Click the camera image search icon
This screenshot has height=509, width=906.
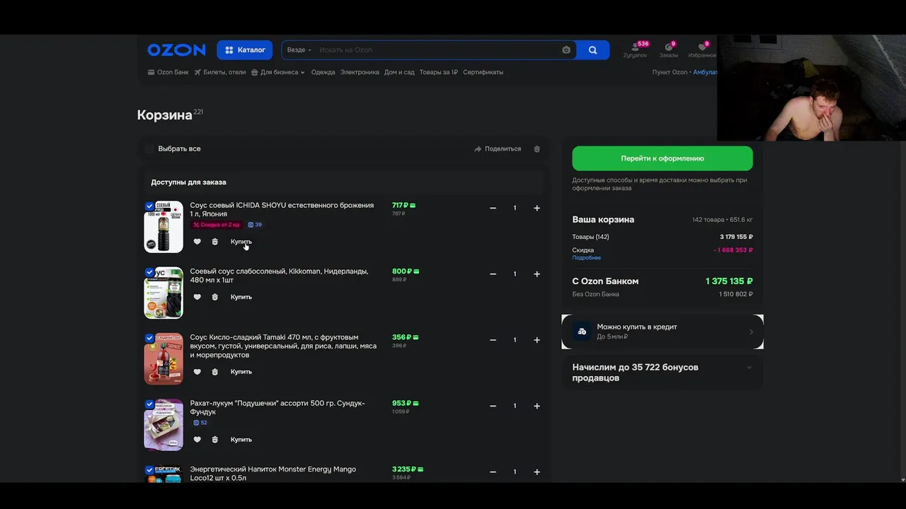pos(566,50)
